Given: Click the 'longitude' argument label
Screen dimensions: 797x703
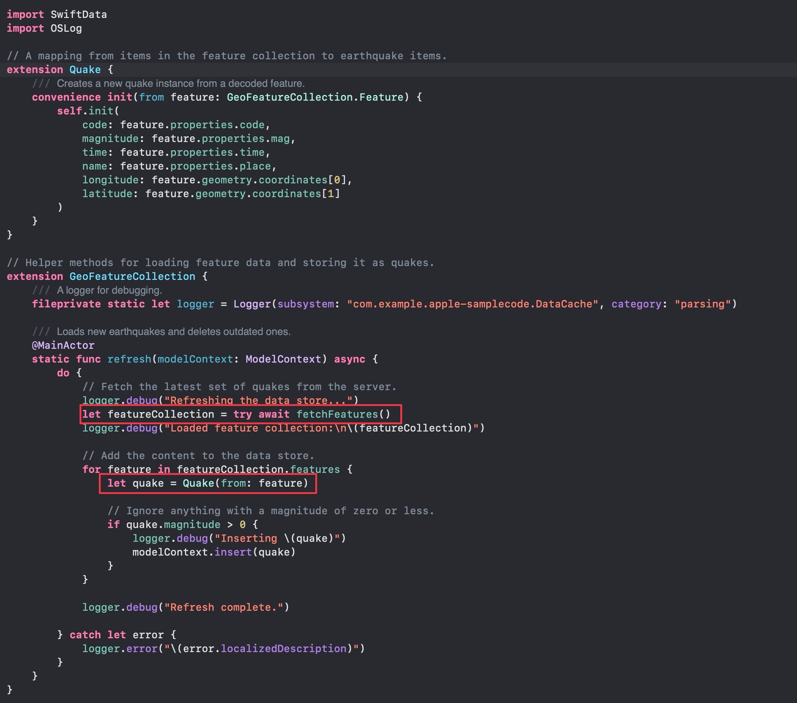Looking at the screenshot, I should [x=110, y=180].
